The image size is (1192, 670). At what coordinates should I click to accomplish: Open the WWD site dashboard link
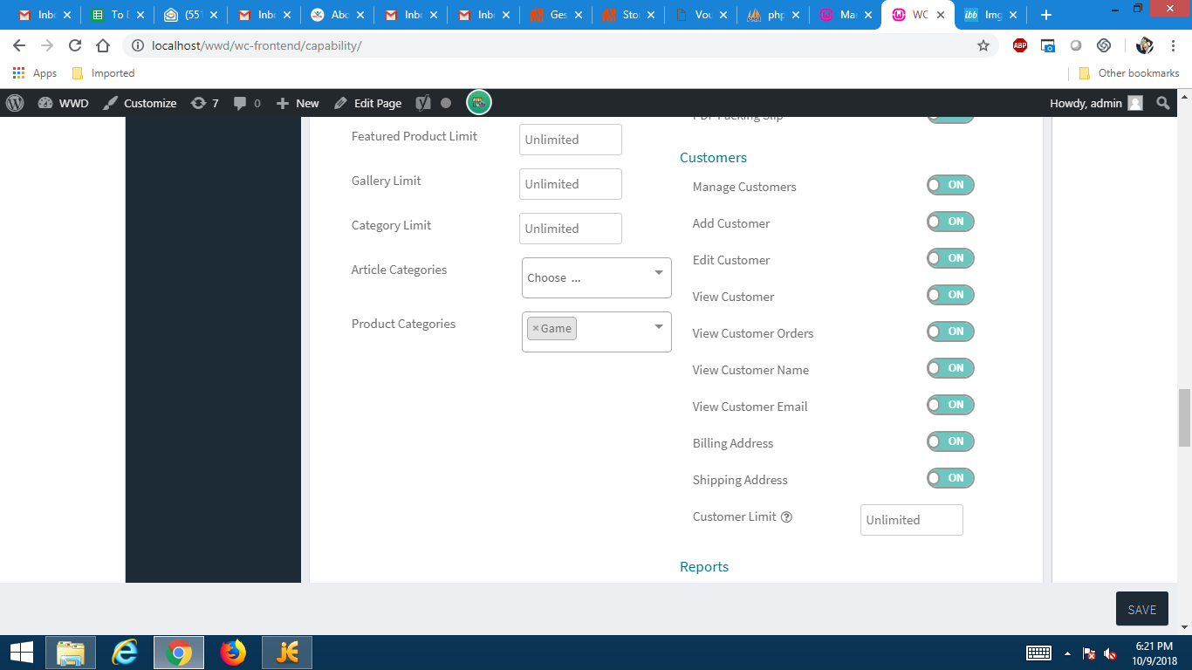coord(63,103)
